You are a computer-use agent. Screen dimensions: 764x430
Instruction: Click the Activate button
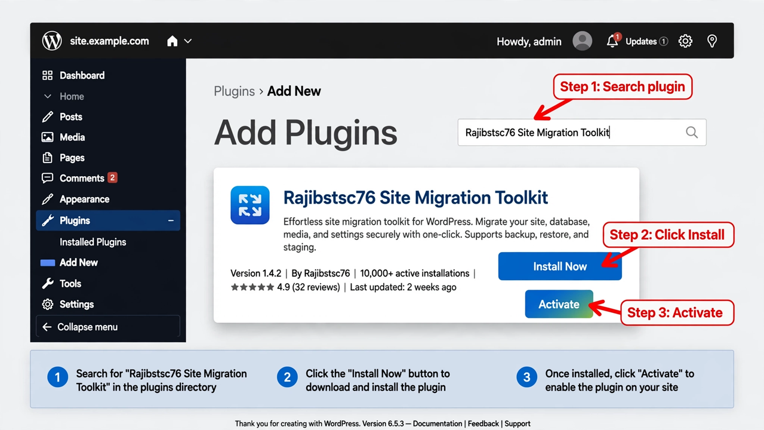[559, 304]
